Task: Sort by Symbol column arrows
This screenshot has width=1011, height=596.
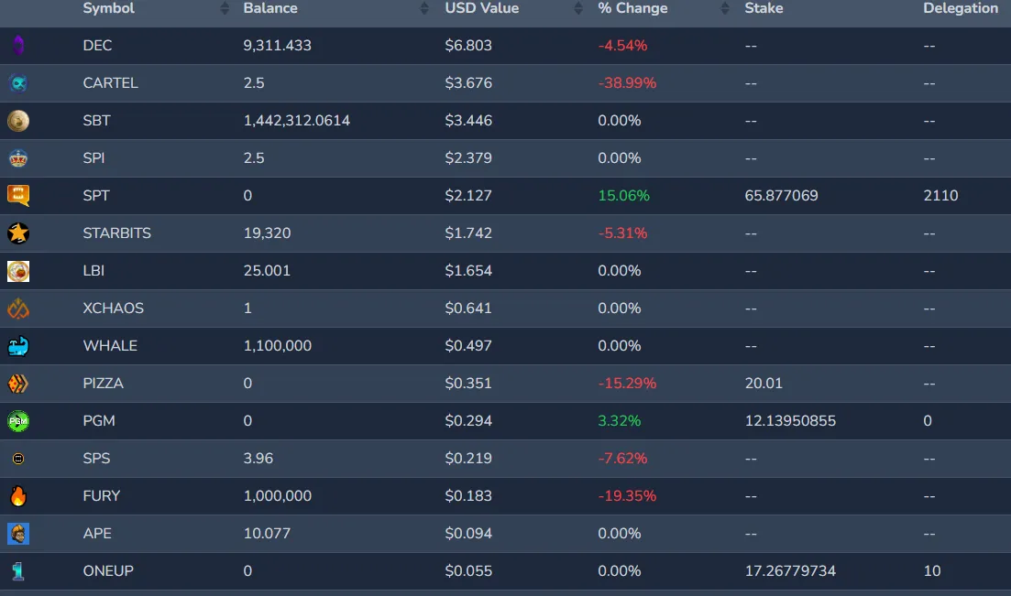Action: click(x=225, y=8)
